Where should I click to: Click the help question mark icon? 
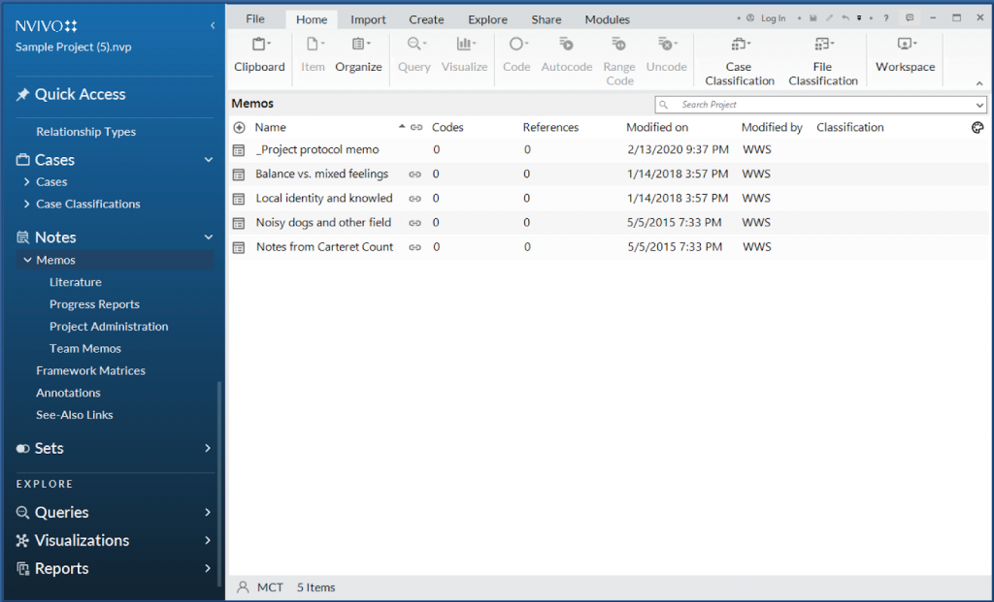(x=885, y=18)
